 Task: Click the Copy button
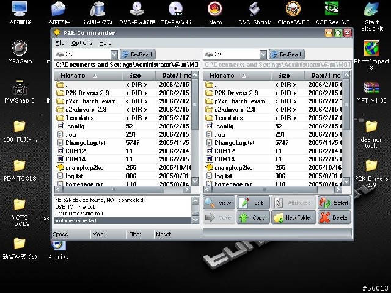pos(253,217)
